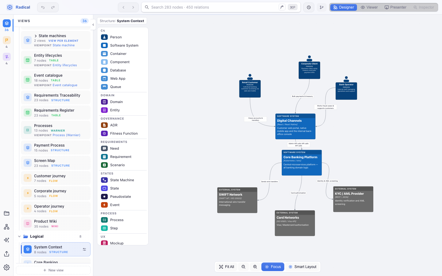This screenshot has height=276, width=442.
Task: Select the SWIFT Network node
Action: tap(237, 200)
